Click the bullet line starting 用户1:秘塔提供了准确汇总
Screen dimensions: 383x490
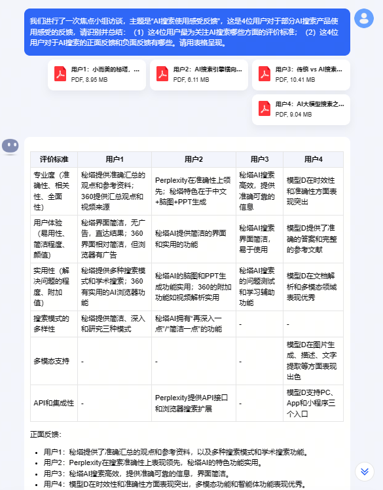tap(177, 452)
